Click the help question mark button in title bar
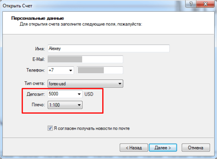This screenshot has width=217, height=159. (x=192, y=4)
